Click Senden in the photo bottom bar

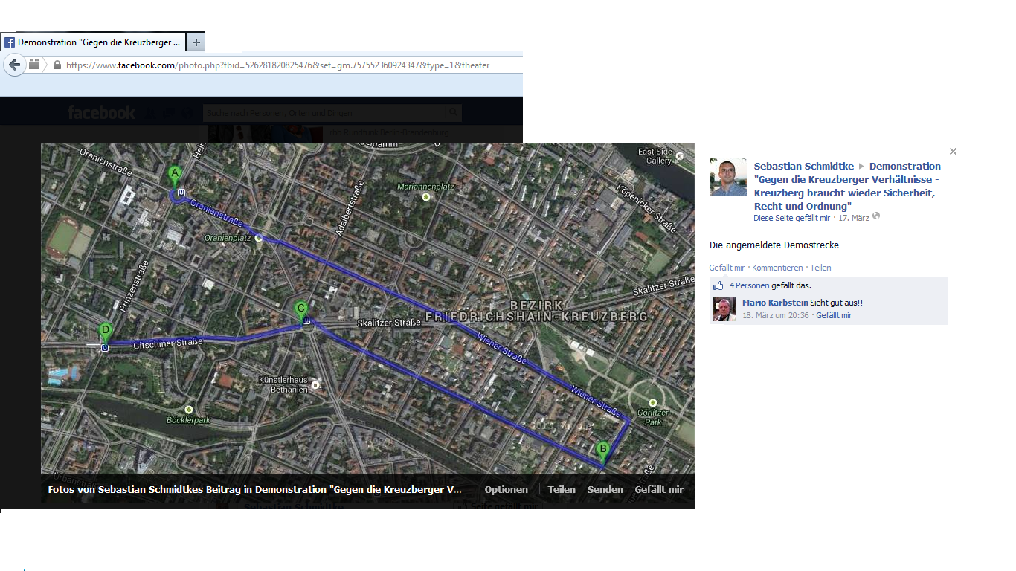click(x=605, y=490)
